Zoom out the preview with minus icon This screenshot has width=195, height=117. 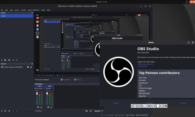[35, 75]
